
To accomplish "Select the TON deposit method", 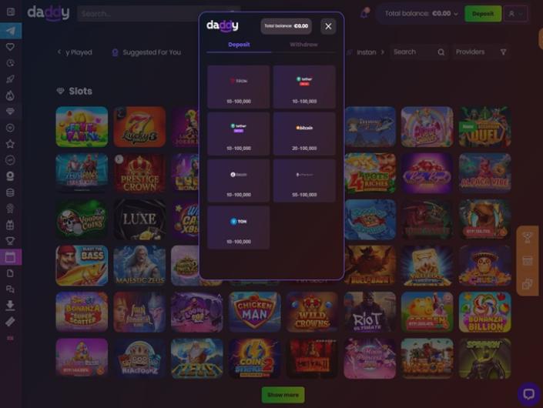I will (x=238, y=227).
